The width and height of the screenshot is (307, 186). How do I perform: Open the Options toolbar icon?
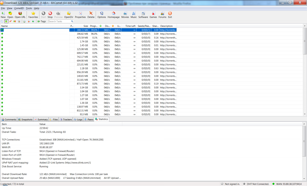(x=102, y=15)
